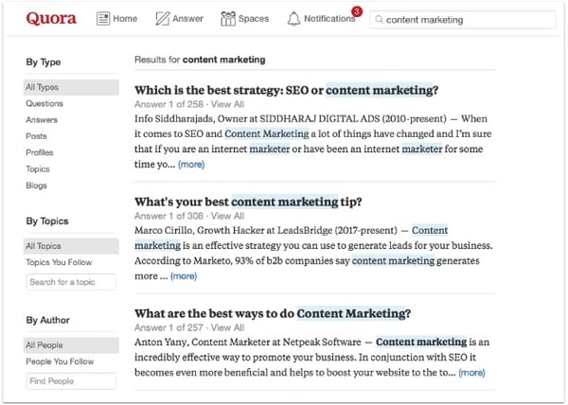Filter results by Answers type
568x405 pixels.
coord(42,120)
